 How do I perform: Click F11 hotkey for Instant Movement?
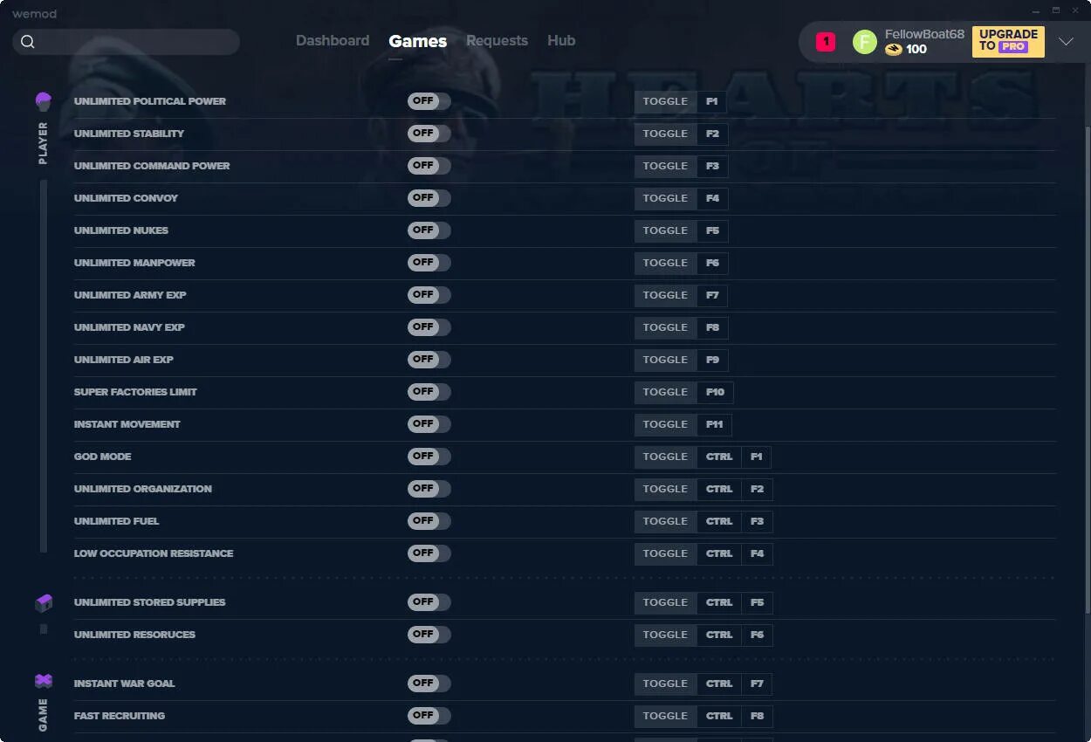pyautogui.click(x=714, y=424)
